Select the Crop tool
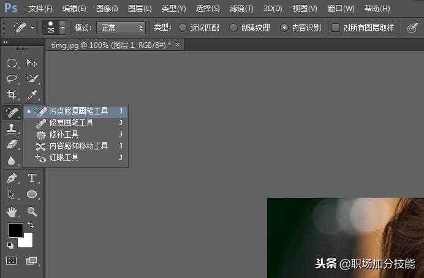The width and height of the screenshot is (424, 278). [x=12, y=94]
